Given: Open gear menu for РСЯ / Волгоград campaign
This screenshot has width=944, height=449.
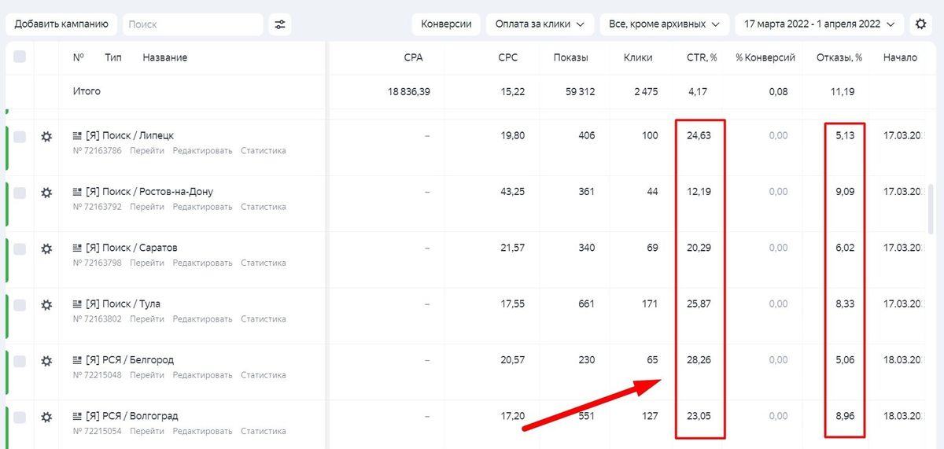Looking at the screenshot, I should (46, 417).
